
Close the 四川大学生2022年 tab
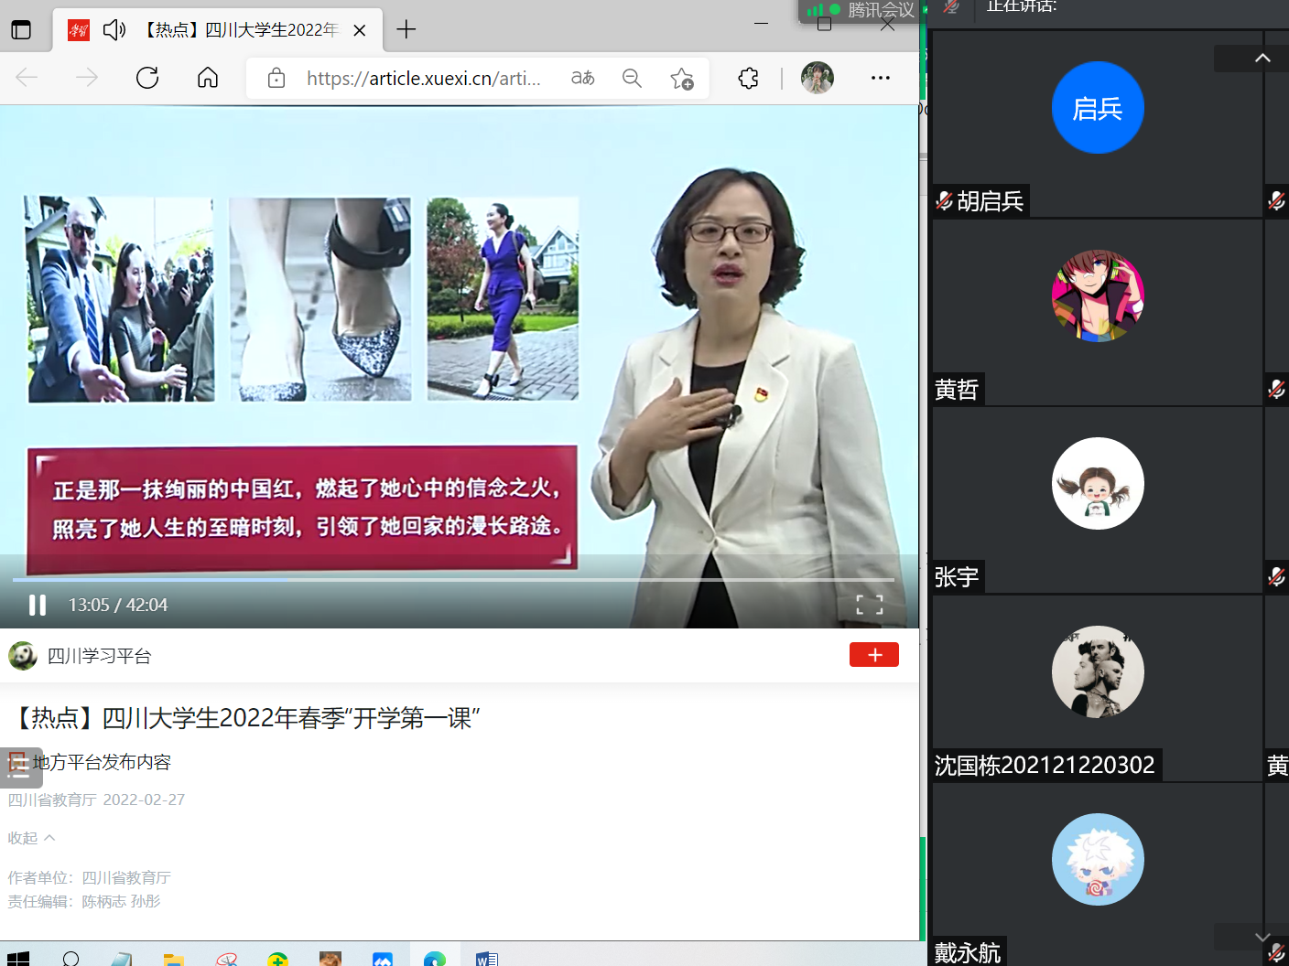click(360, 30)
